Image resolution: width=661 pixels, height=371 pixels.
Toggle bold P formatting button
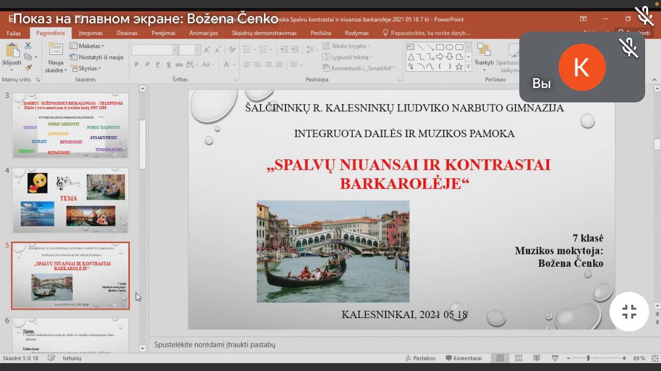(x=137, y=65)
